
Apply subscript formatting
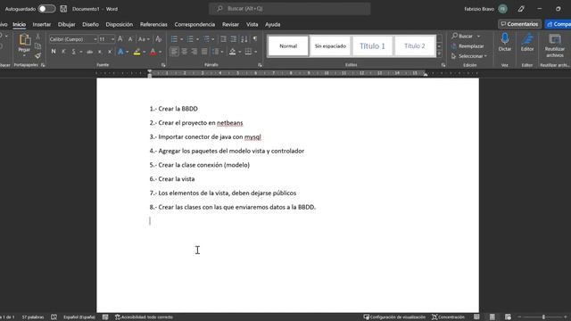click(x=100, y=52)
